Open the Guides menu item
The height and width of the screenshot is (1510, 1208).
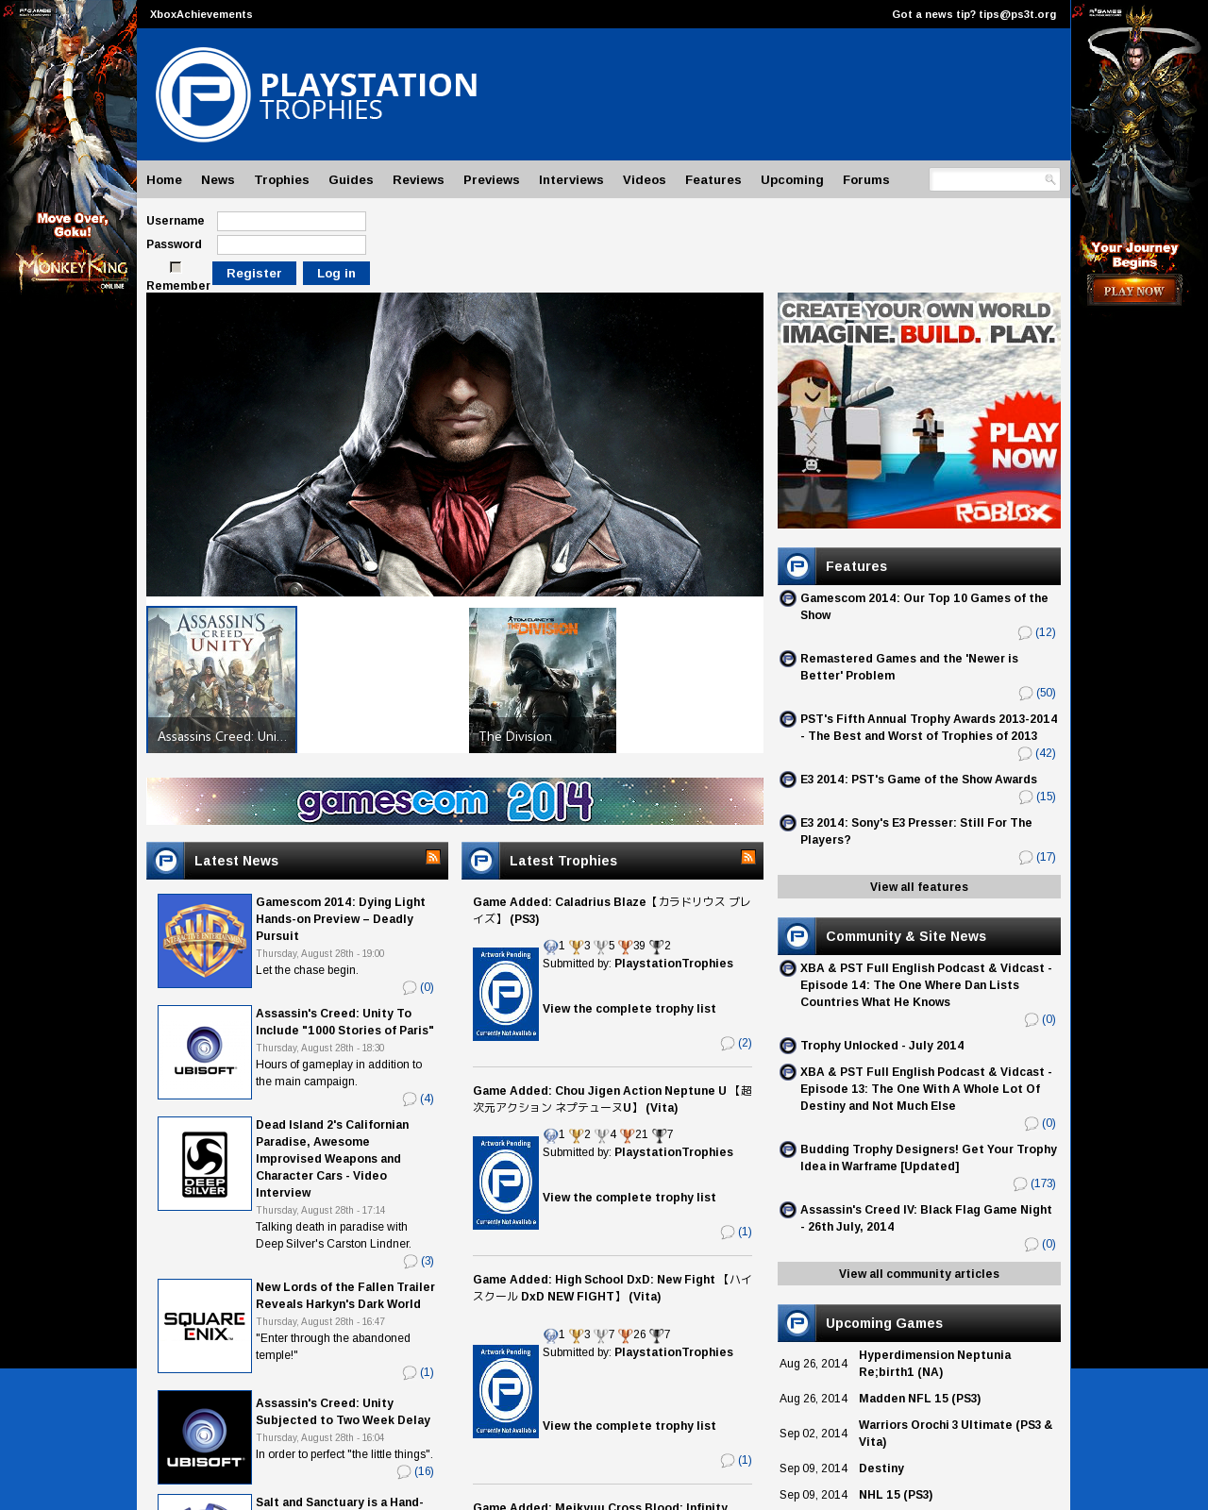pyautogui.click(x=351, y=180)
